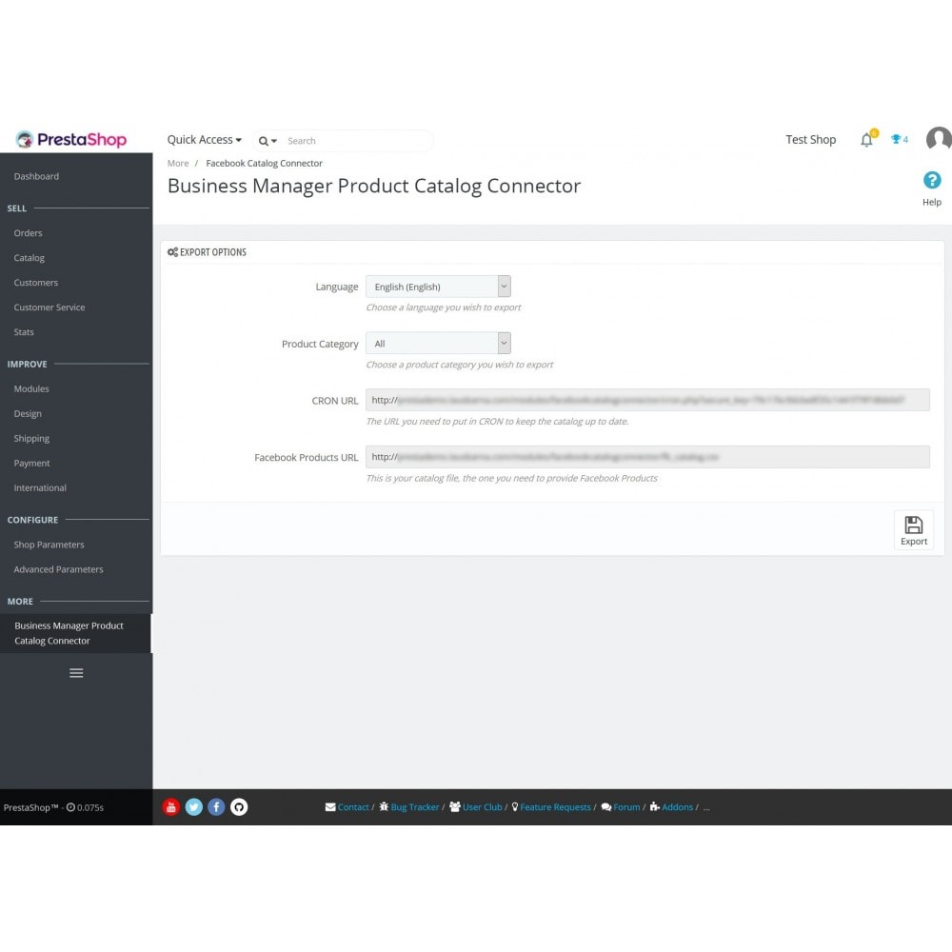Viewport: 952px width, 952px height.
Task: Expand the Product Category dropdown
Action: coord(438,343)
